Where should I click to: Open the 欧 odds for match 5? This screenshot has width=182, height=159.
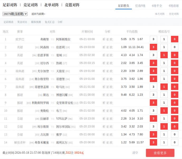coord(111,71)
